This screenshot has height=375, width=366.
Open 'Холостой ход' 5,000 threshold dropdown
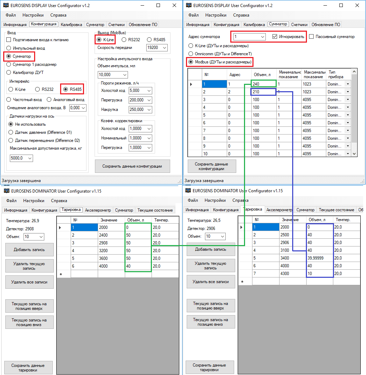[149, 90]
